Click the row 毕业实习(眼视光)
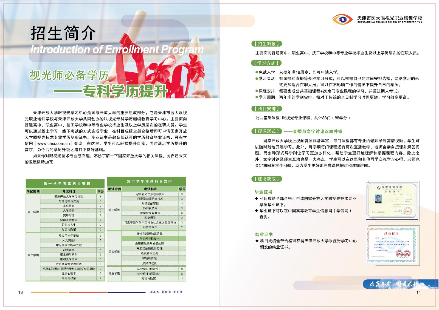This screenshot has height=310, width=439. [x=154, y=269]
